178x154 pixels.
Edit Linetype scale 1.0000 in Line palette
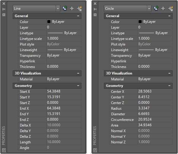click(x=64, y=38)
